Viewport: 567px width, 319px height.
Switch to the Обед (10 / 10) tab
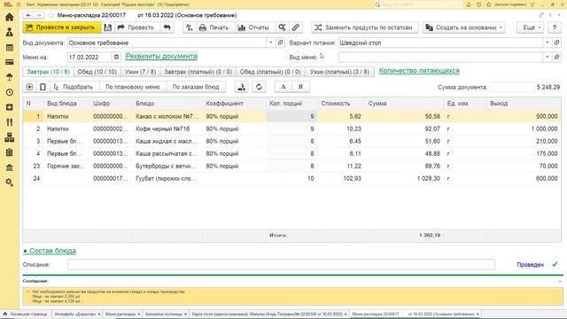coord(97,72)
